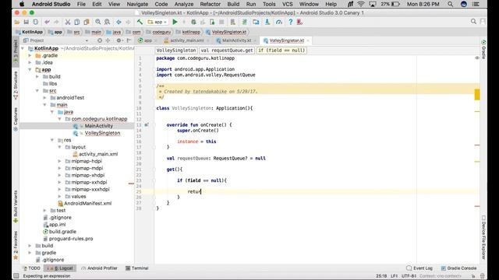The image size is (499, 280).
Task: Open the app run configuration dropdown
Action: 157,22
